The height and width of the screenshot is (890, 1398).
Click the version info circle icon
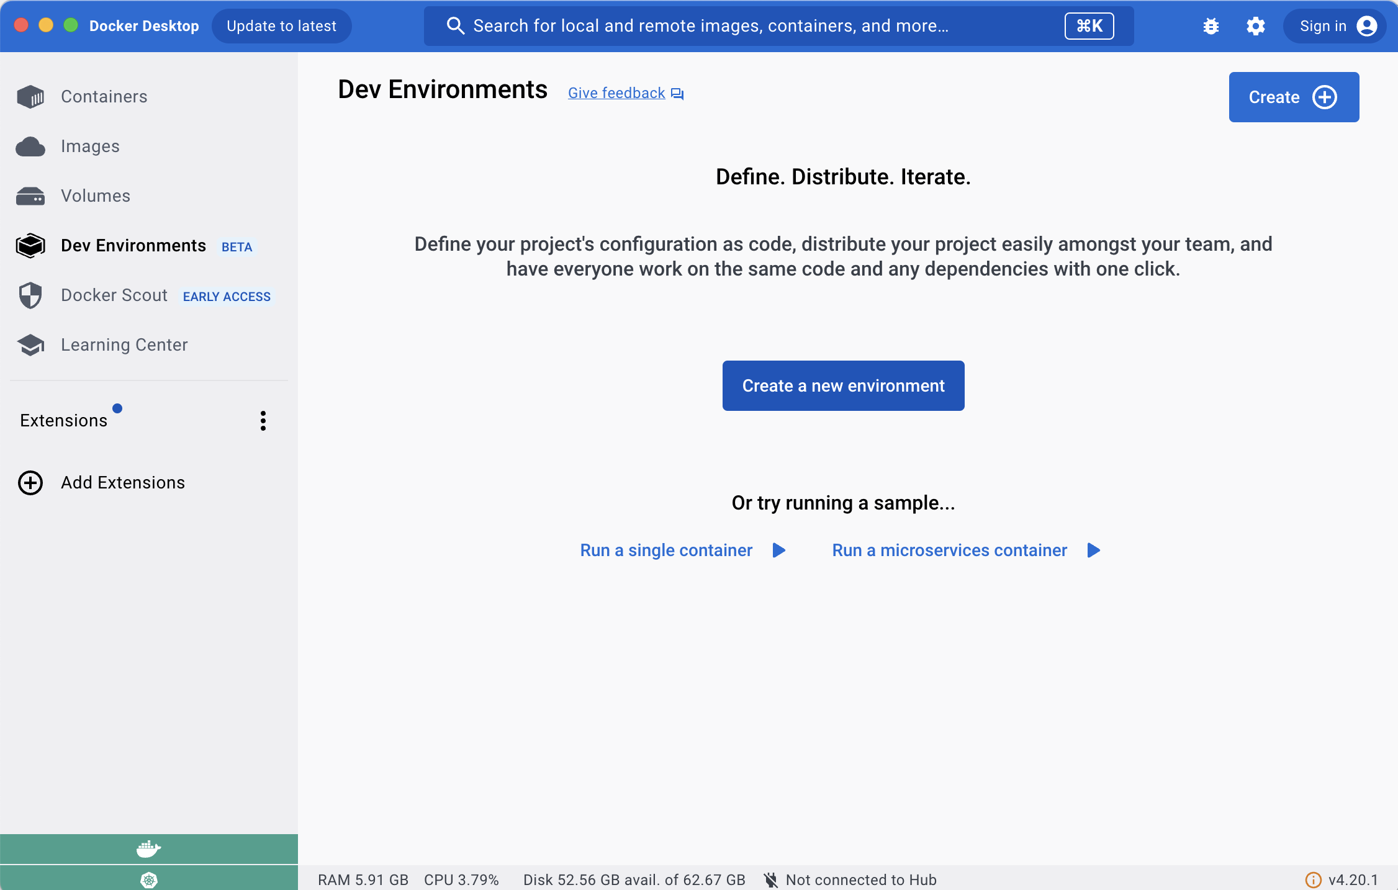click(x=1314, y=880)
